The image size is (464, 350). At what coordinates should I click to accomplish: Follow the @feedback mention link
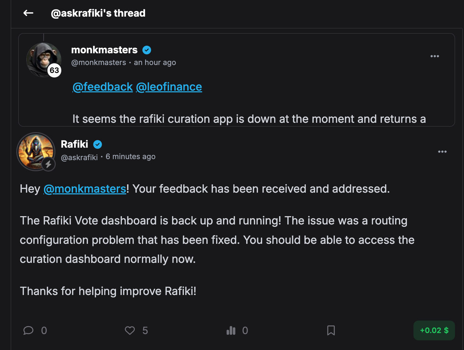(x=102, y=87)
